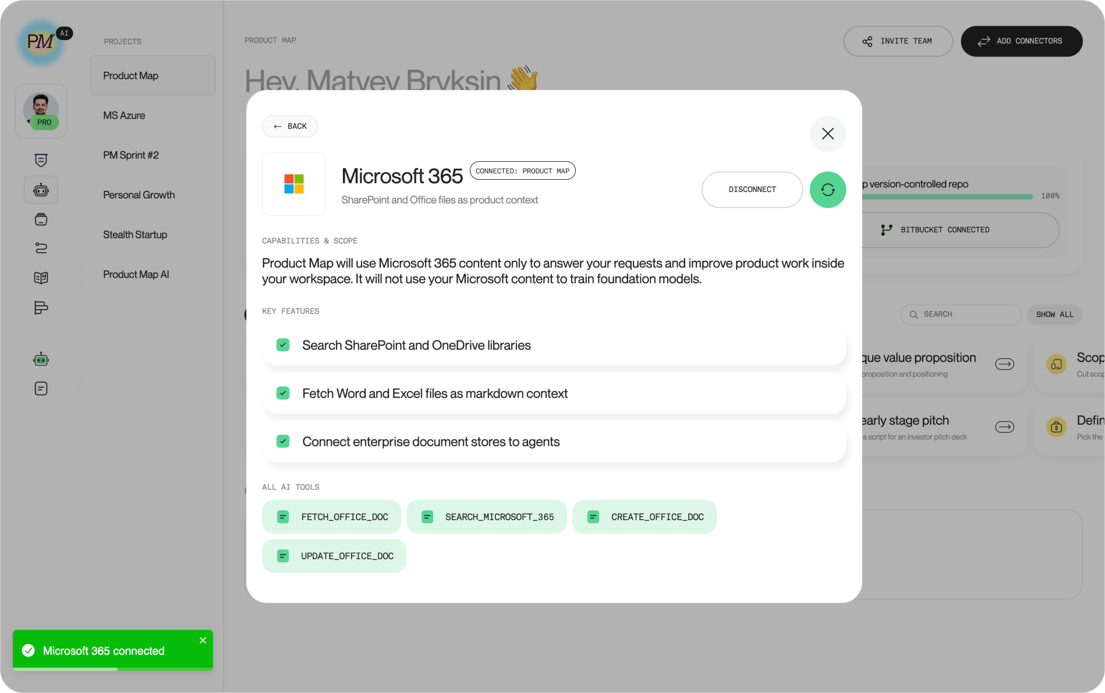1105x693 pixels.
Task: Open the Product Map AI project
Action: coord(136,275)
